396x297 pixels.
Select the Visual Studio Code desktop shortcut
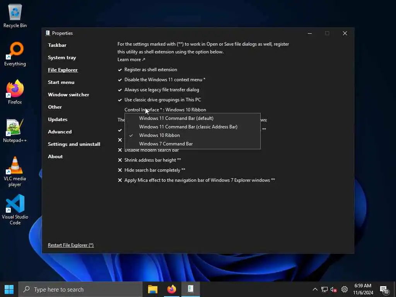[x=15, y=210]
